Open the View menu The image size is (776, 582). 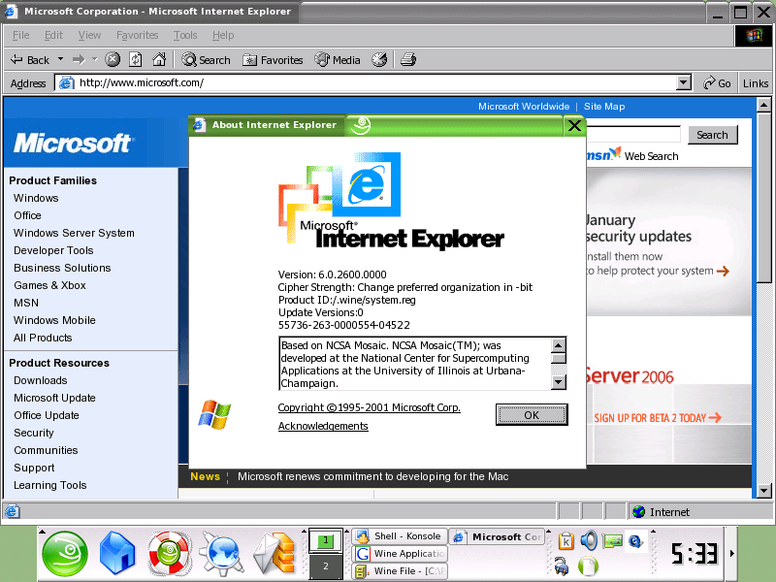pyautogui.click(x=89, y=35)
